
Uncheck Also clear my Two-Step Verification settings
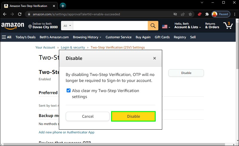point(69,91)
